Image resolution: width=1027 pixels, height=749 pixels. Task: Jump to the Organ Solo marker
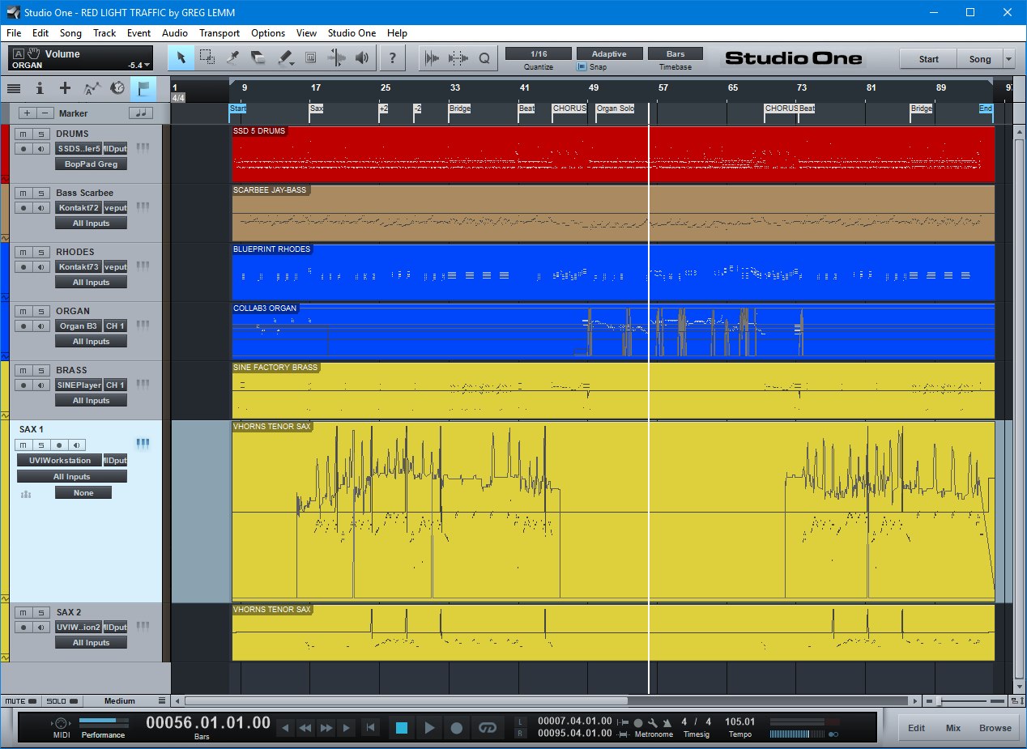tap(615, 109)
